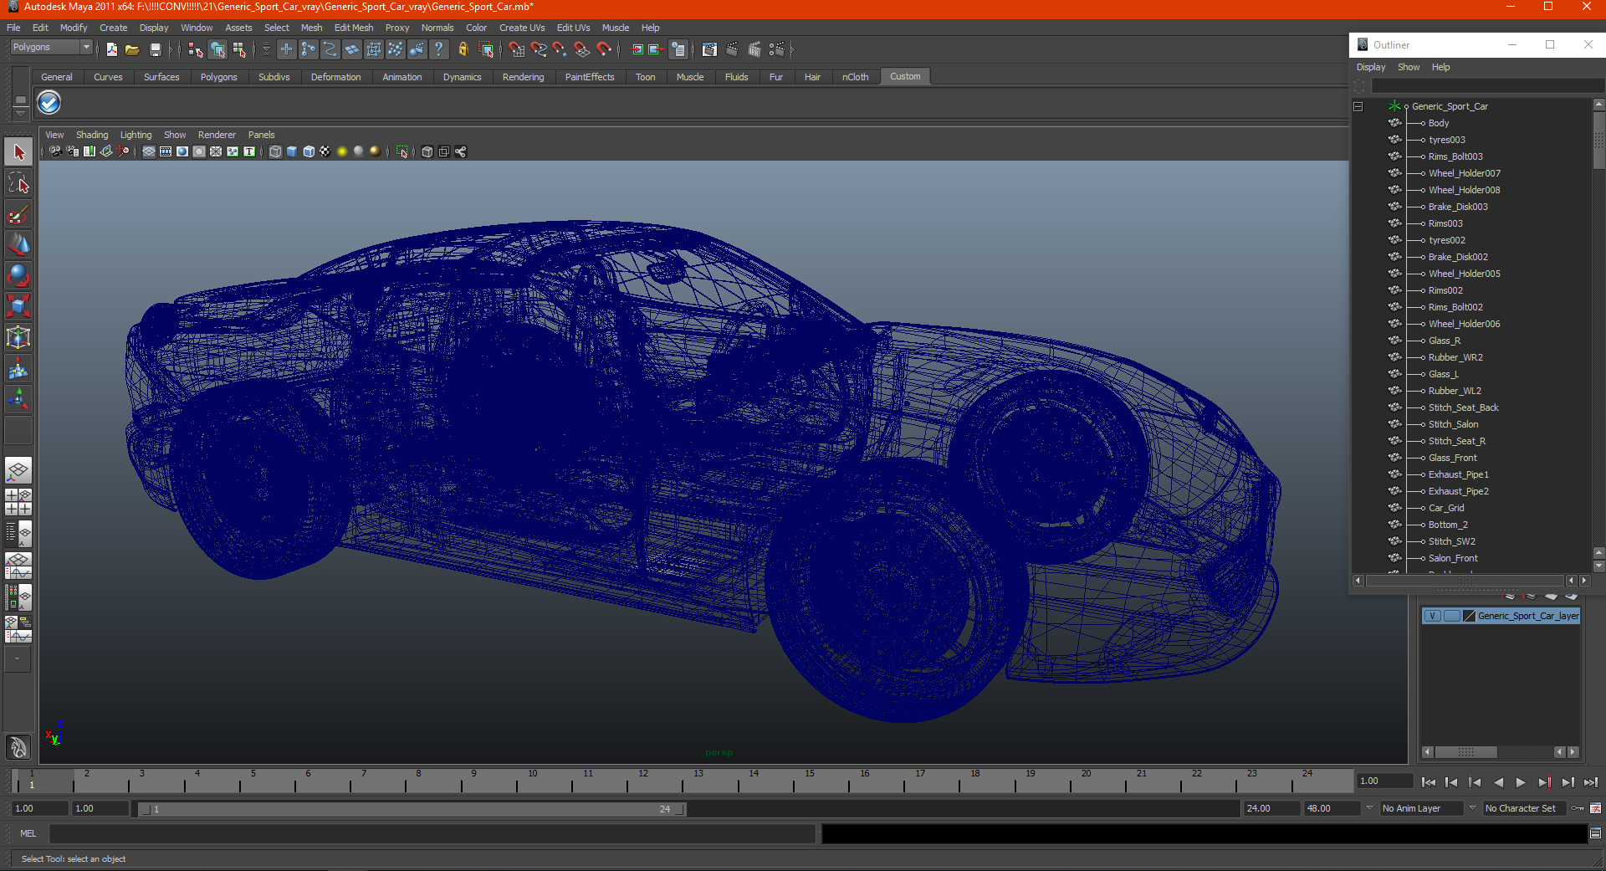Open viewport Panels menu
Image resolution: width=1606 pixels, height=871 pixels.
[x=261, y=135]
